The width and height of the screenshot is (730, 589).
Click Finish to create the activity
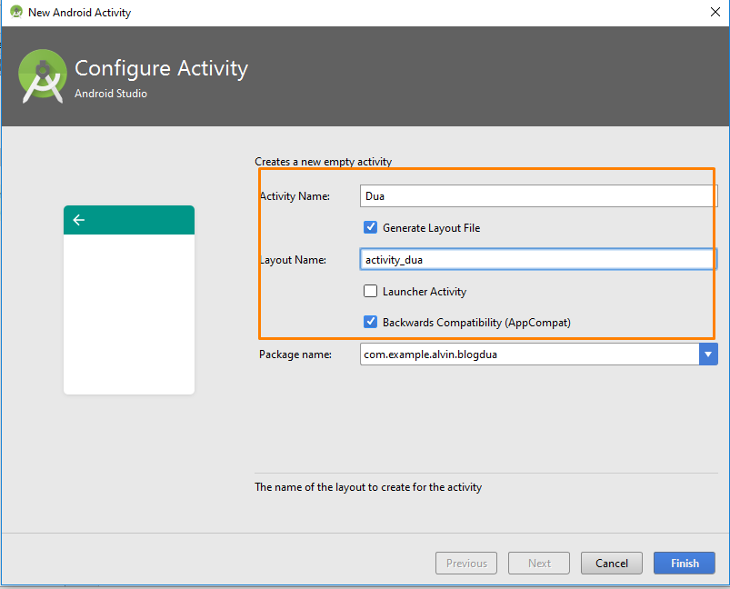point(685,564)
